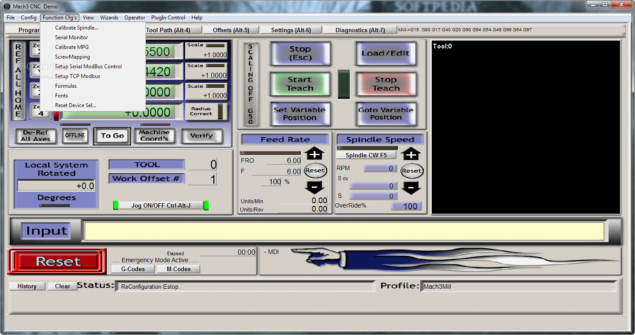Open the G-Codes list
635x335 pixels.
(133, 269)
